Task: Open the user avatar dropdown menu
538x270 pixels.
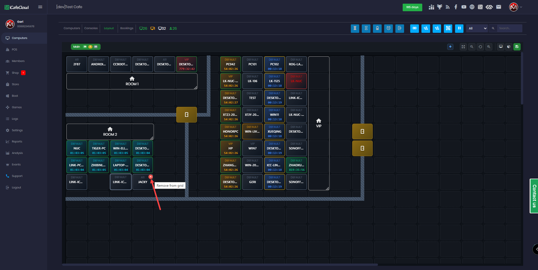Action: click(516, 7)
